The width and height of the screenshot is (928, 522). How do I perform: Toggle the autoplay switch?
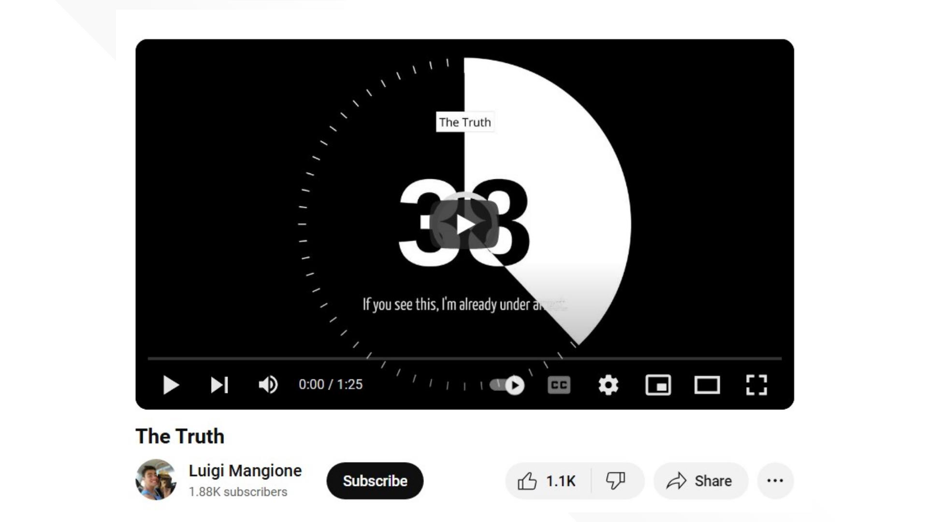pyautogui.click(x=507, y=385)
